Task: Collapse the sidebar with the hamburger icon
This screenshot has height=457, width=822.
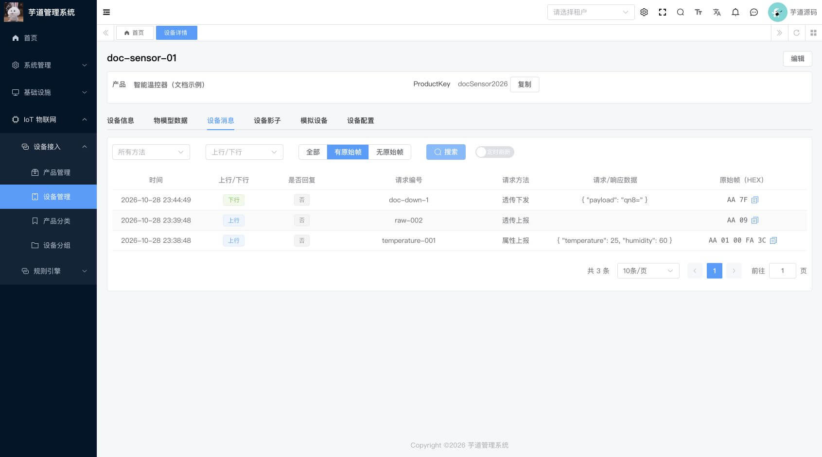Action: [106, 12]
